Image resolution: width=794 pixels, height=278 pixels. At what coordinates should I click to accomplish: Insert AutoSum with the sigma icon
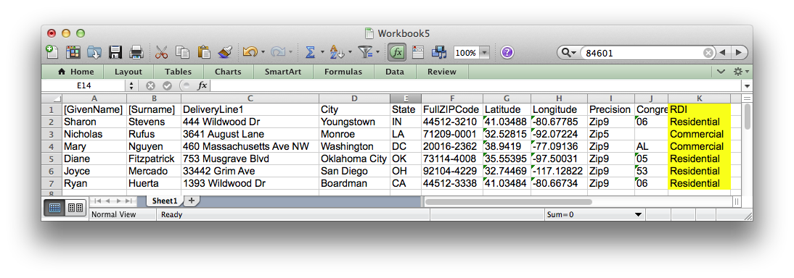(x=310, y=52)
